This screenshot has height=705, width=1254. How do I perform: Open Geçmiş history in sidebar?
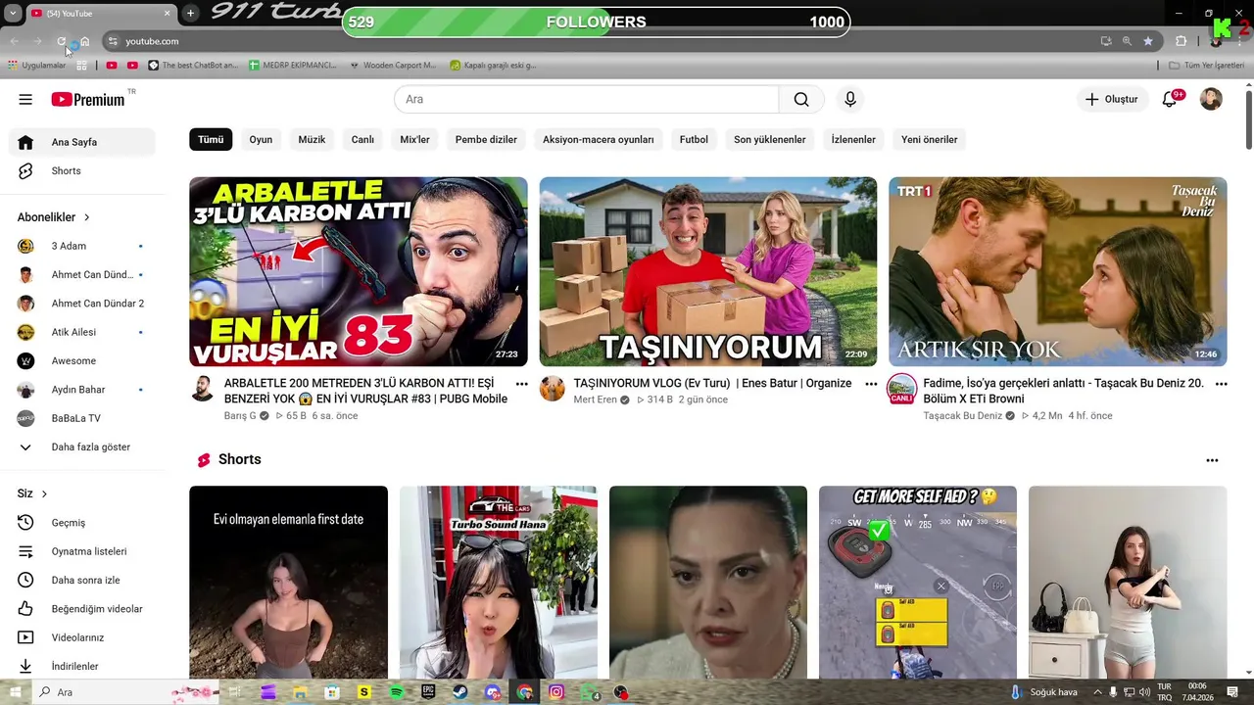(82, 523)
